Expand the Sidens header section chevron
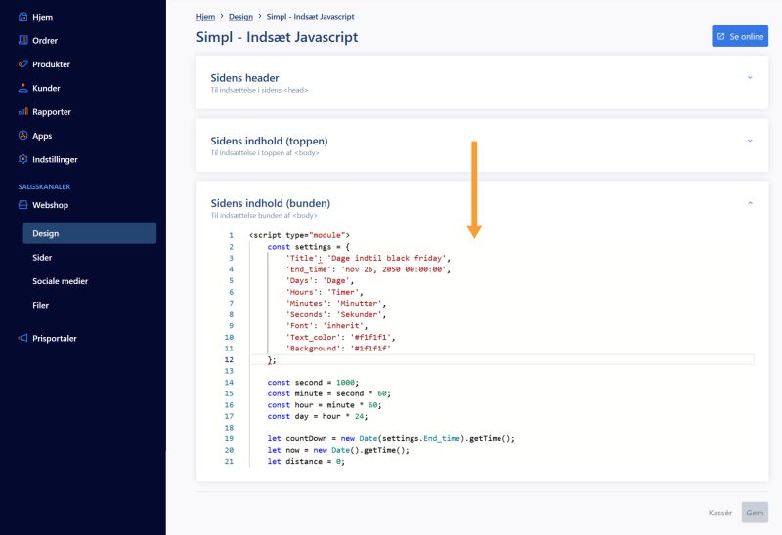 750,77
